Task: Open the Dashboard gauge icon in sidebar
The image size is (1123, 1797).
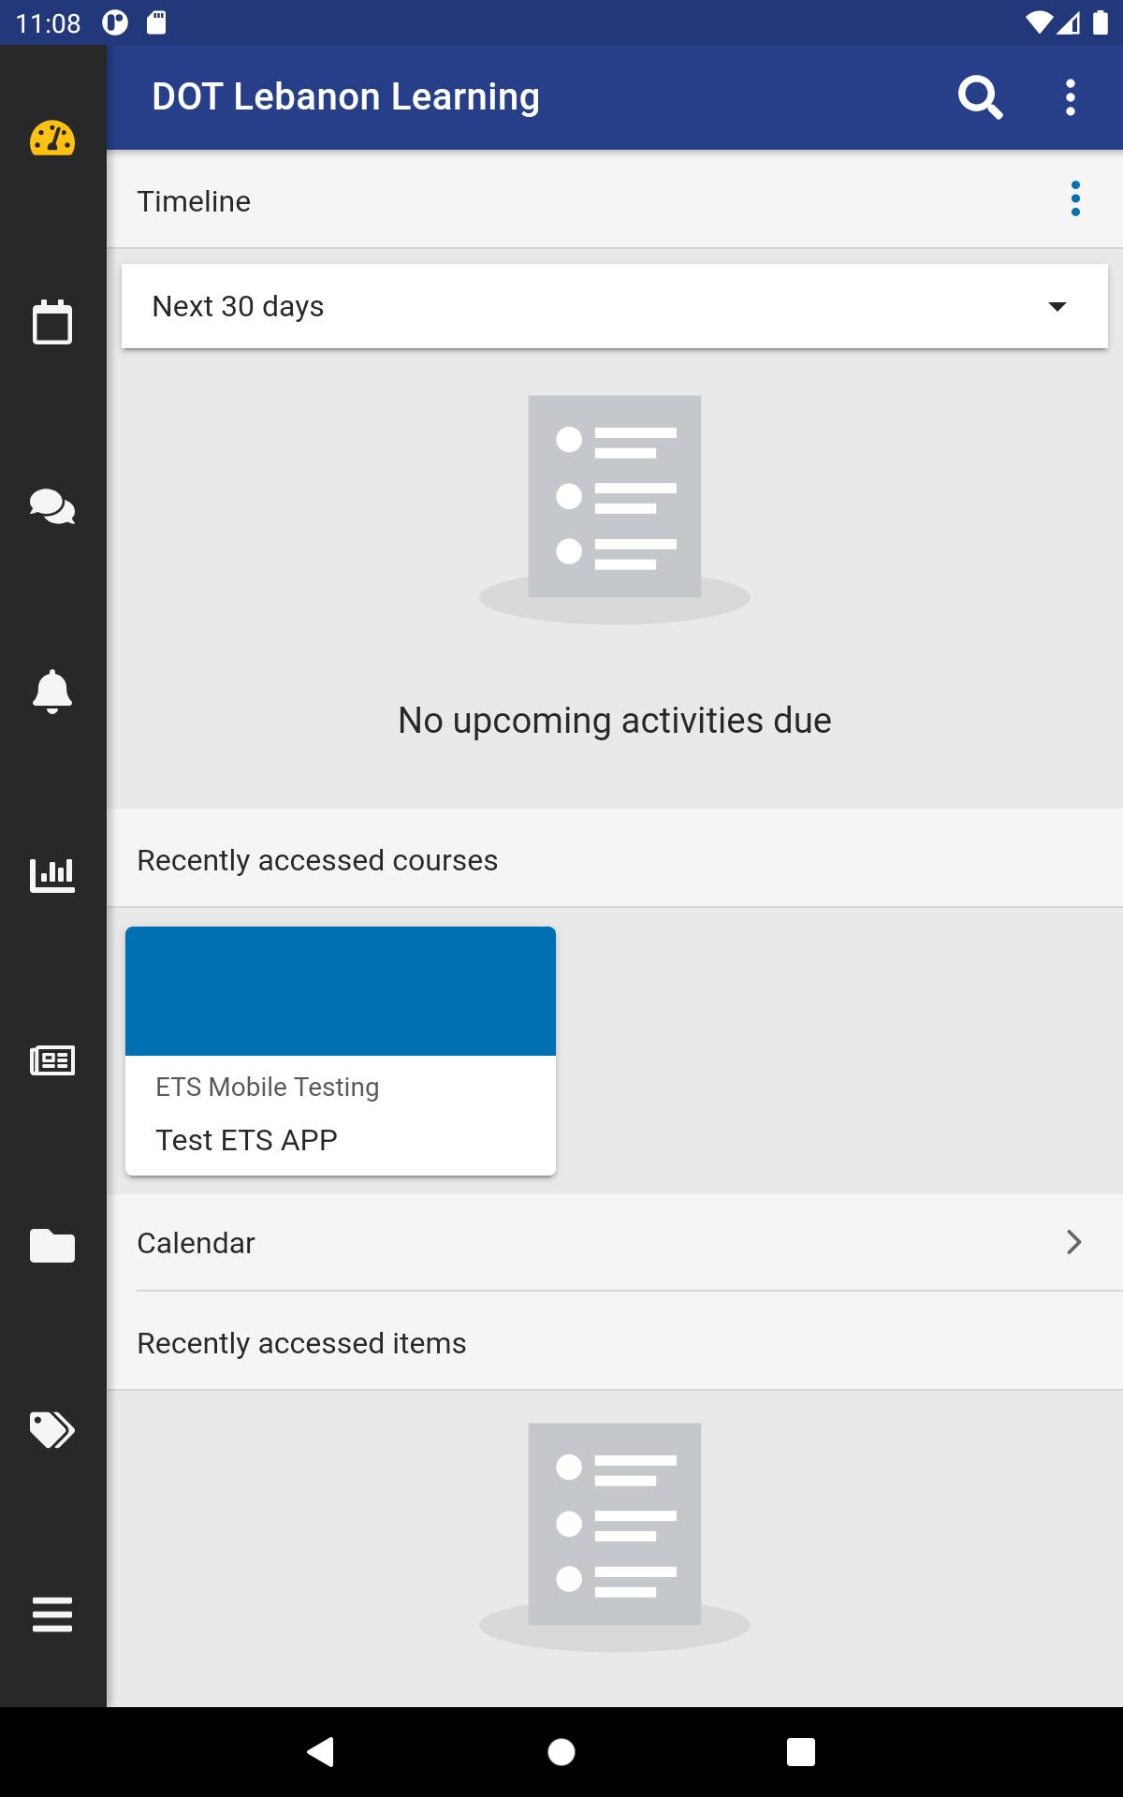Action: coord(52,139)
